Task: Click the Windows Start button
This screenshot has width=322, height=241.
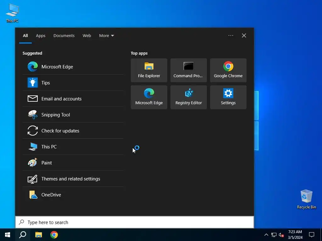Action: tap(8, 235)
